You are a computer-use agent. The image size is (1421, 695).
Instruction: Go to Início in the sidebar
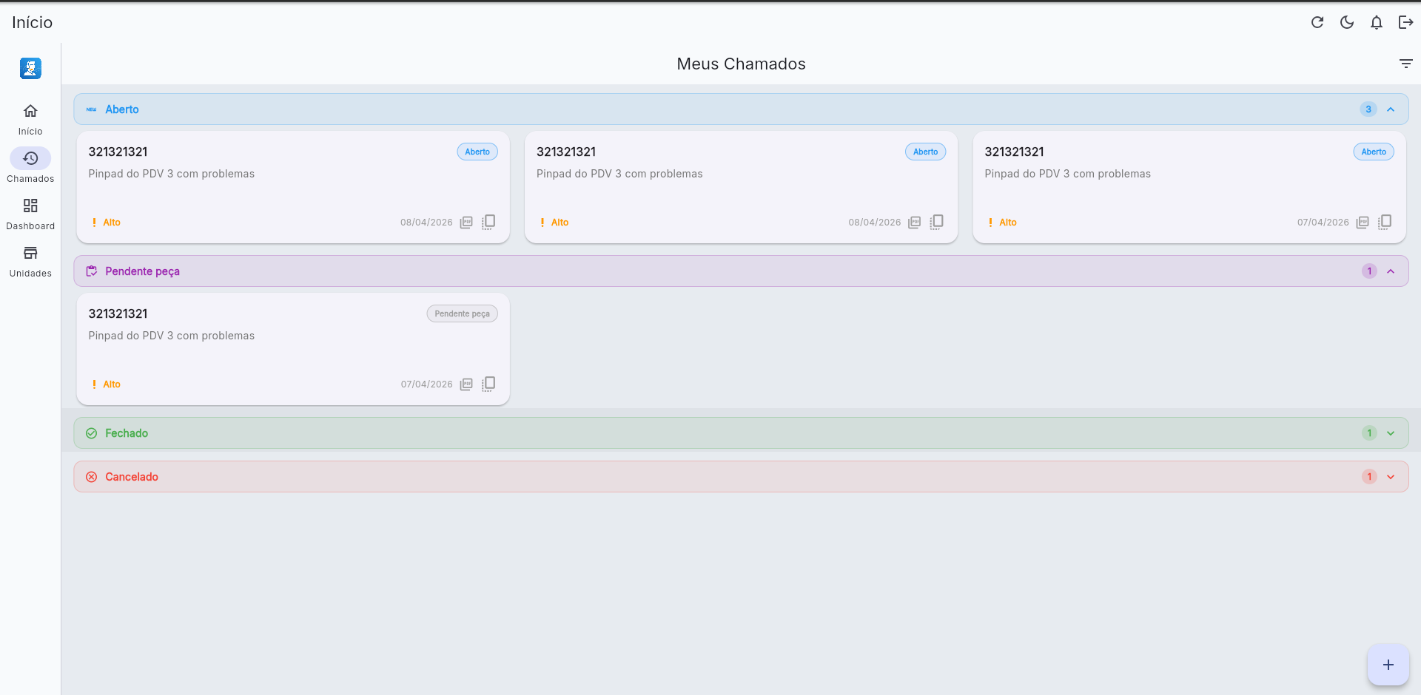30,118
